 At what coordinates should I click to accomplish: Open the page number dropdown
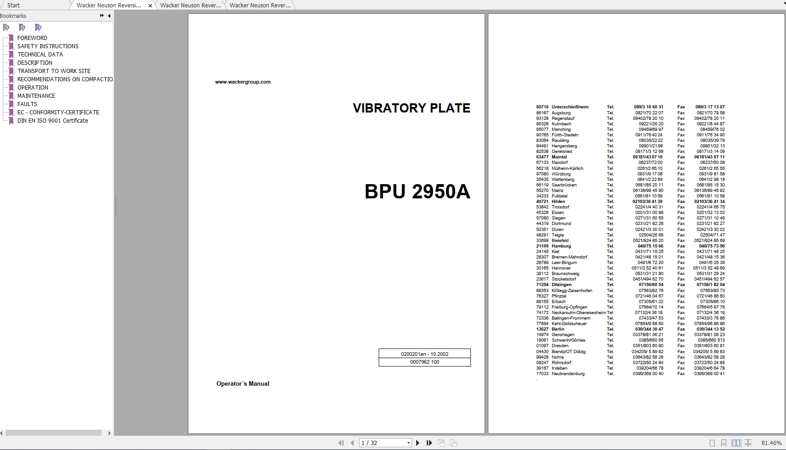click(x=408, y=443)
